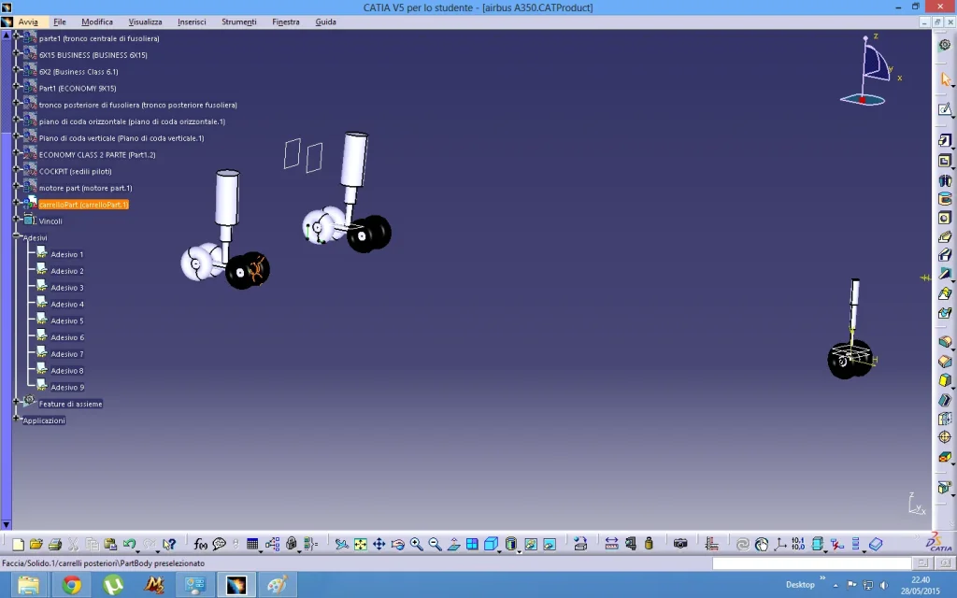This screenshot has height=598, width=957.
Task: Select Piano di coda verticale tree item
Action: tap(121, 138)
